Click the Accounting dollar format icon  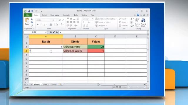[84, 22]
